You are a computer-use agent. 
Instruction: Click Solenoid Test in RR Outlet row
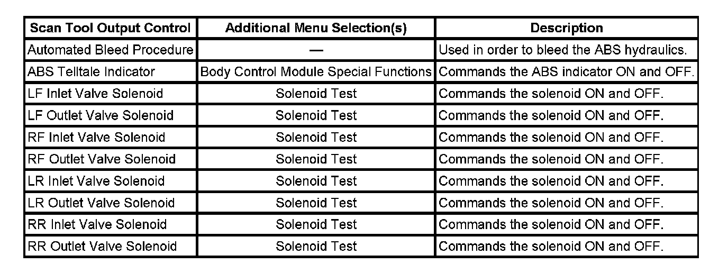(316, 246)
